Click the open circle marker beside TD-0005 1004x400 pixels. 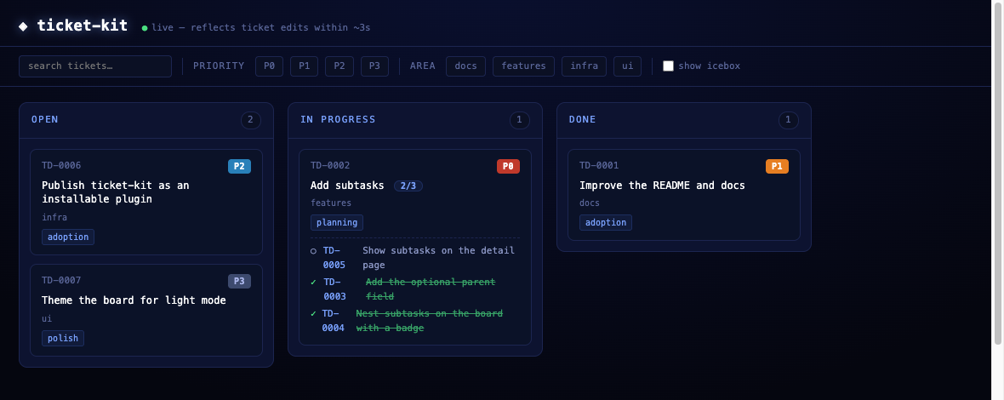click(314, 251)
